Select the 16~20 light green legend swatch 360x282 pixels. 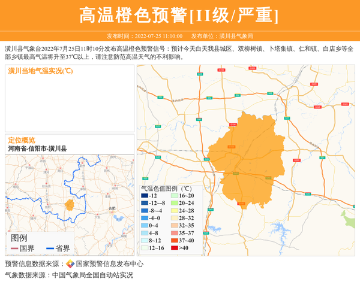pyautogui.click(x=175, y=196)
